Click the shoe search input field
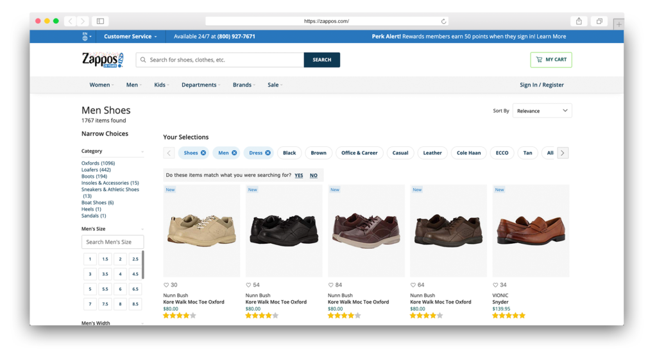Viewport: 657px width, 349px height. [220, 60]
